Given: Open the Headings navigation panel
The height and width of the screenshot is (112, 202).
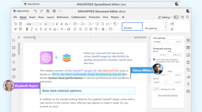Looking at the screenshot, I should coord(14,62).
